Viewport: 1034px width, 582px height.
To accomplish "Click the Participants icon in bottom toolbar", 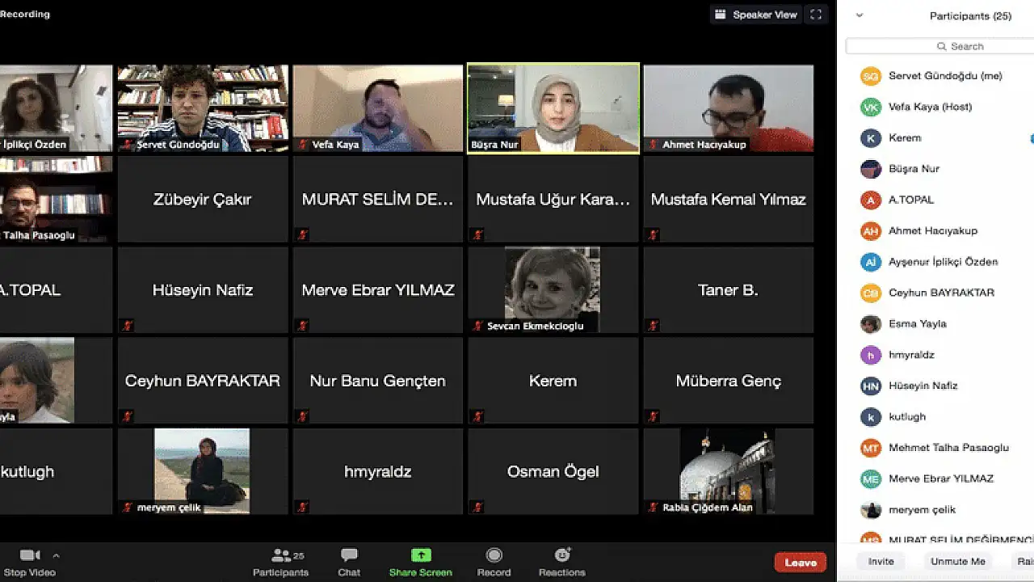I will [280, 556].
